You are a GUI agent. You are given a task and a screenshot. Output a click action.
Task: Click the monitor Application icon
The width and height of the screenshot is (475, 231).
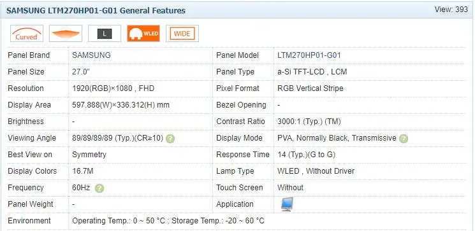click(x=287, y=204)
